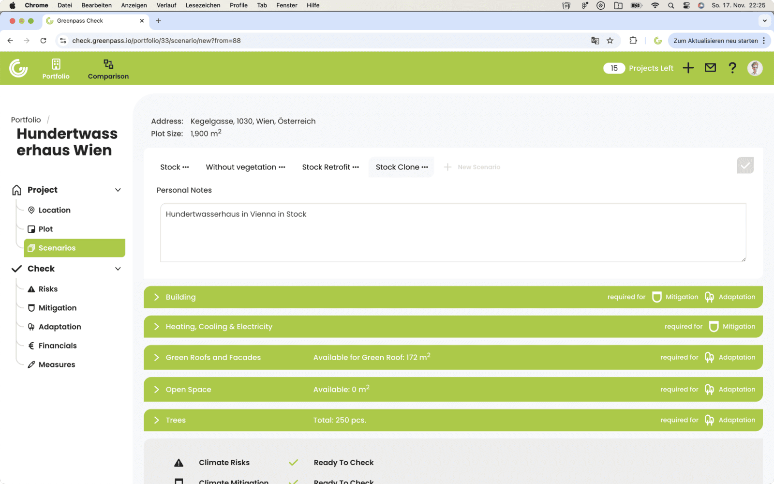Click the Project home icon
The width and height of the screenshot is (774, 484).
[17, 190]
